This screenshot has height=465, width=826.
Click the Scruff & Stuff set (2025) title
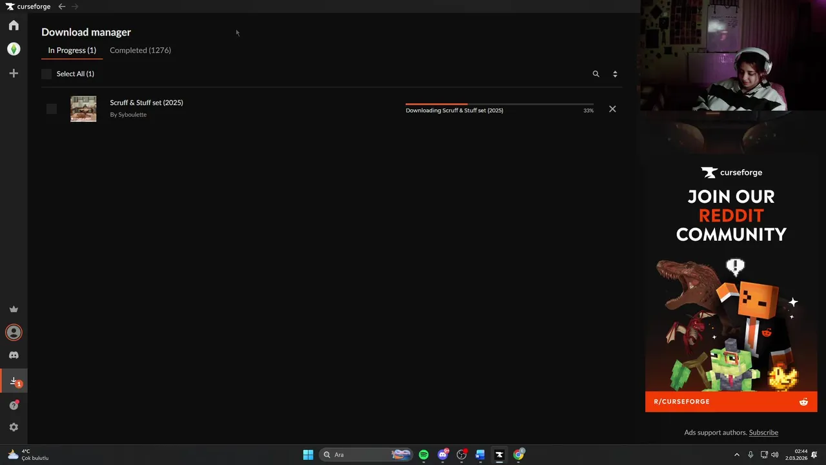146,103
